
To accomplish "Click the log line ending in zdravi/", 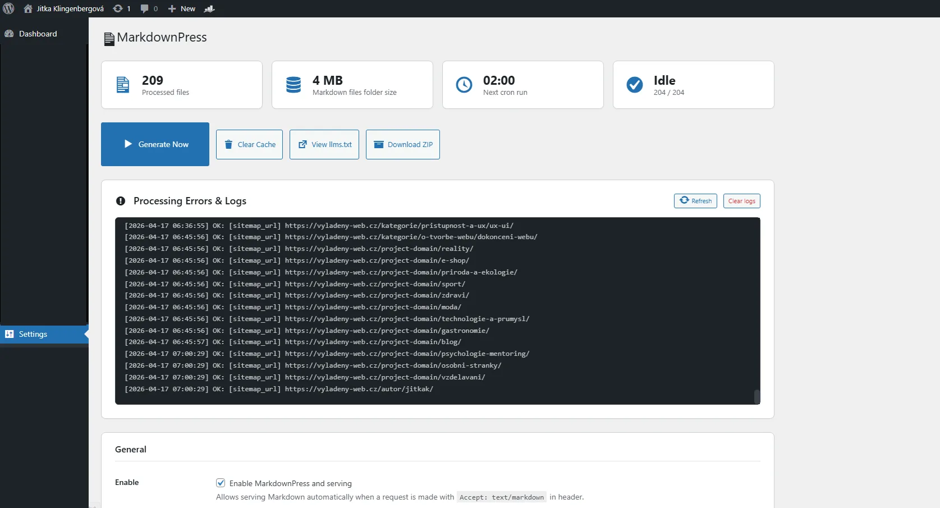I will pos(297,295).
